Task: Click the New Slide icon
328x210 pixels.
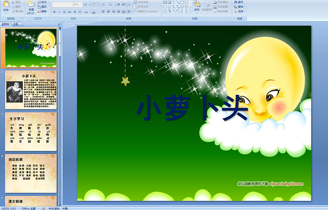Action: click(x=31, y=4)
